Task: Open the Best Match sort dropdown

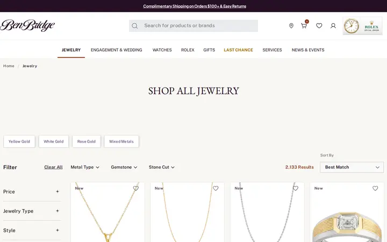Action: (x=352, y=167)
